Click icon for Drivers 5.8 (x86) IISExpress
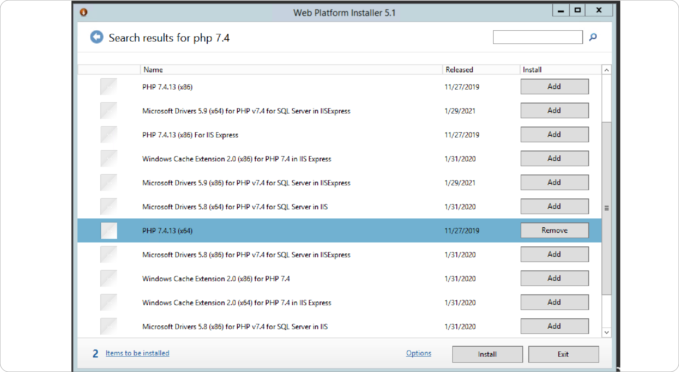The width and height of the screenshot is (679, 372). [109, 254]
